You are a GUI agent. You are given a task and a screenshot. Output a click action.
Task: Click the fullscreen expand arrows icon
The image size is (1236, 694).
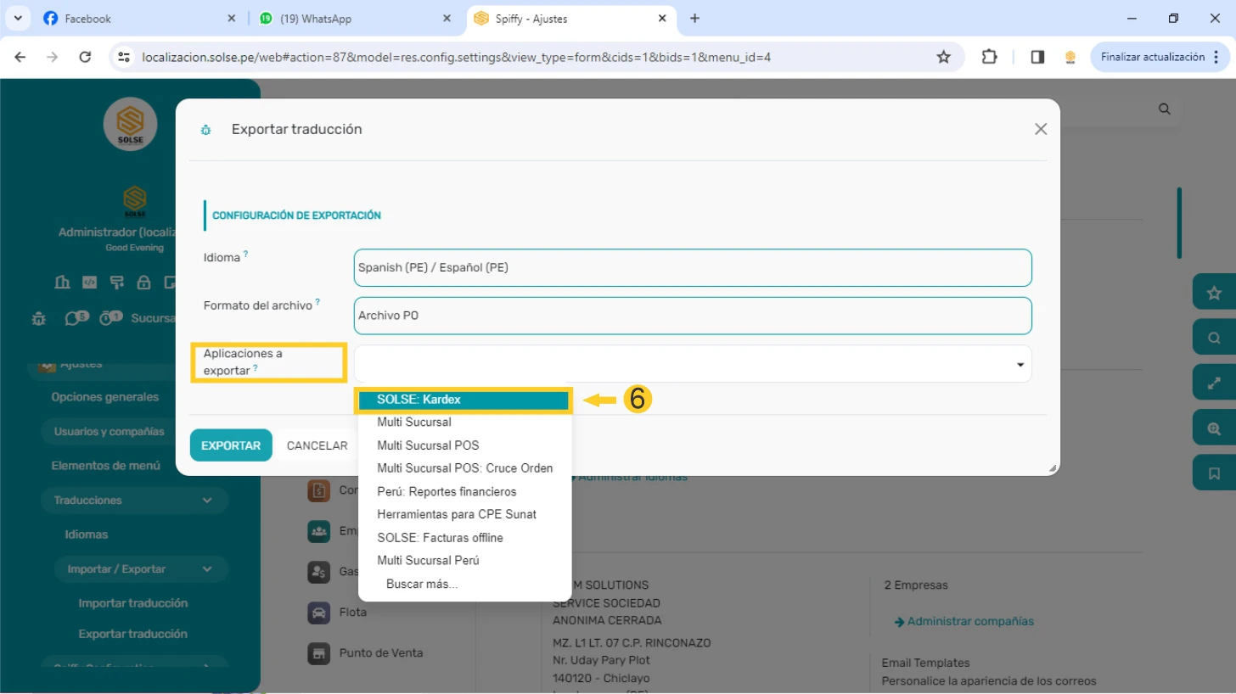(1214, 383)
